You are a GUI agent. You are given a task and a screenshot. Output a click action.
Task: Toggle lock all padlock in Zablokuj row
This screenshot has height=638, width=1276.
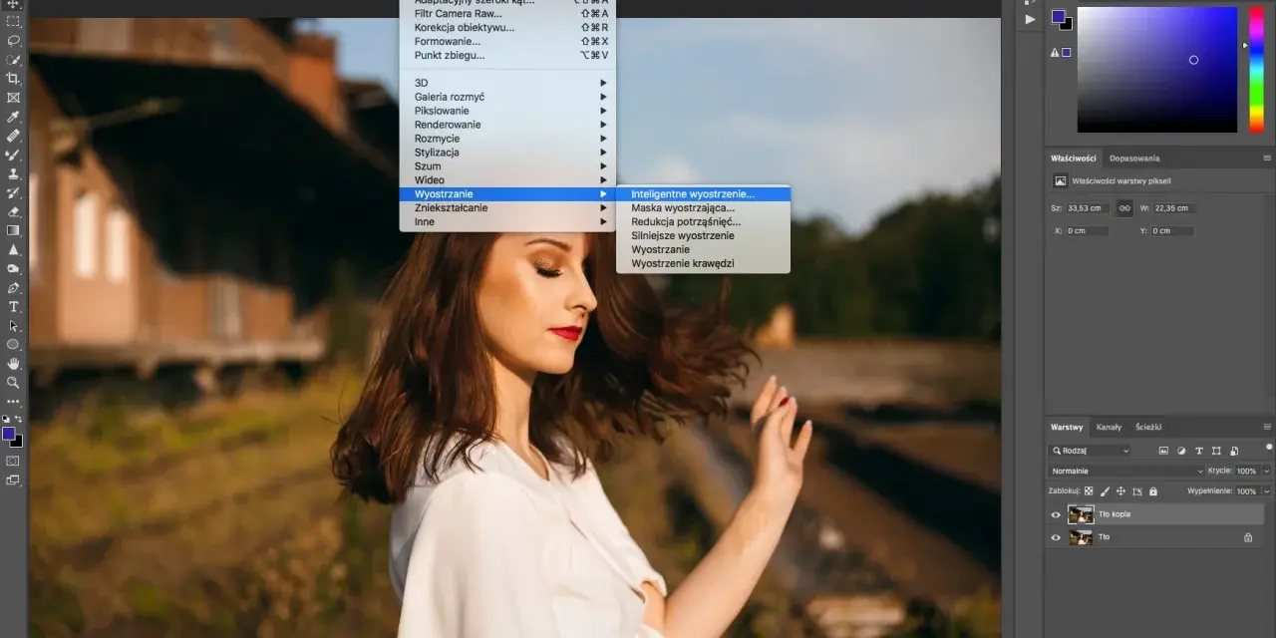point(1153,491)
